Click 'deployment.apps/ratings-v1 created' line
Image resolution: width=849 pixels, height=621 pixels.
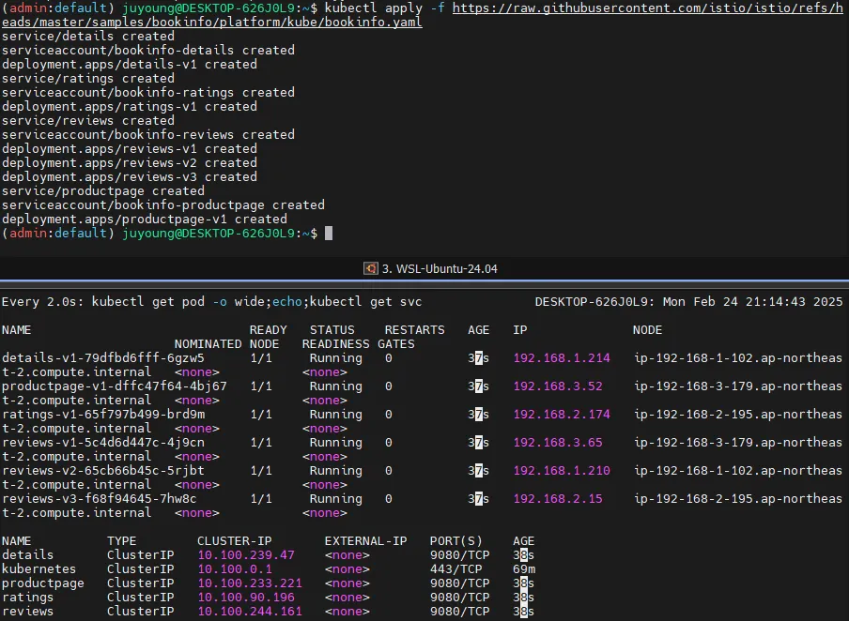tap(130, 107)
